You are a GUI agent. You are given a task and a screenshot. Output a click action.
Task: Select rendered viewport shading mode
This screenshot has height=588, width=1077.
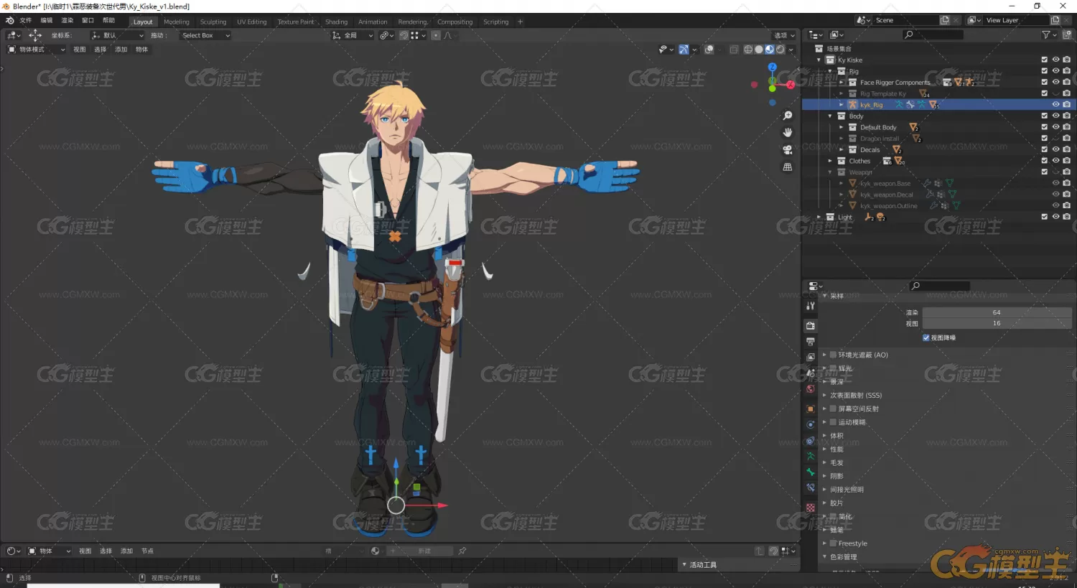[x=780, y=50]
